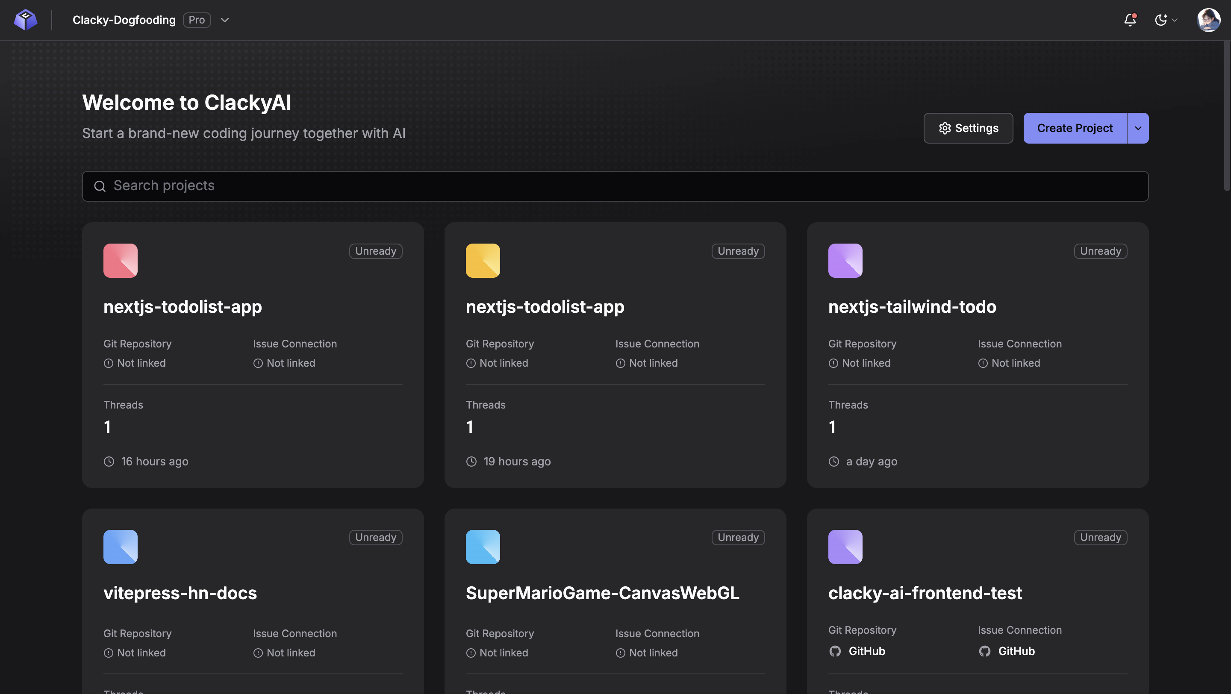
Task: Click the ClackyAI logo icon
Action: pos(25,20)
